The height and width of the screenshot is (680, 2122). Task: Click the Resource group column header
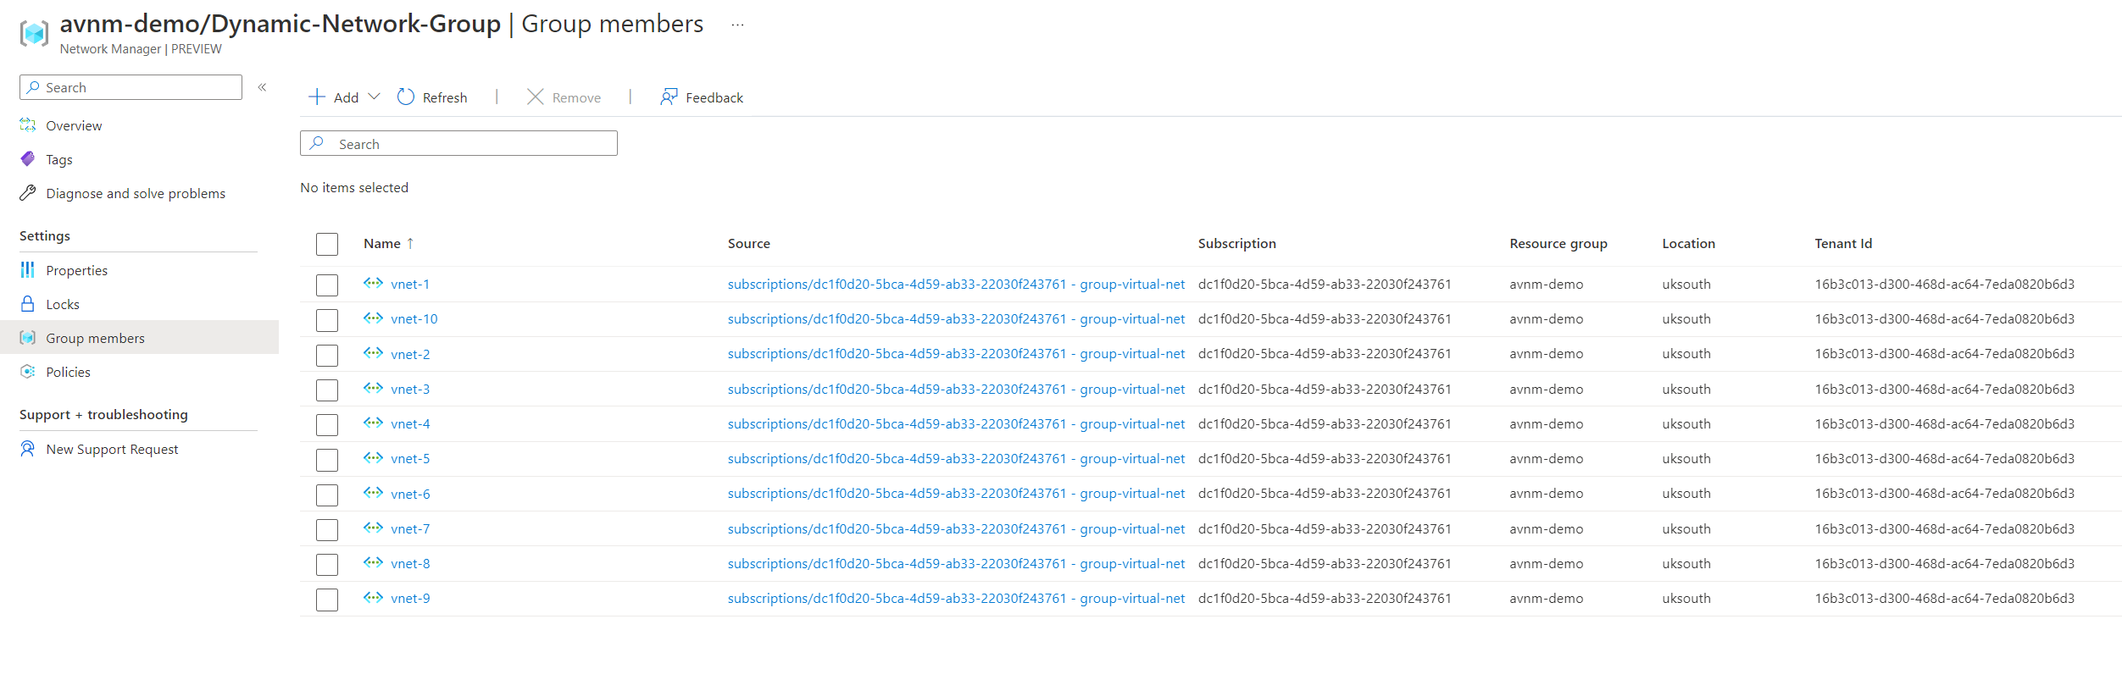(x=1558, y=244)
